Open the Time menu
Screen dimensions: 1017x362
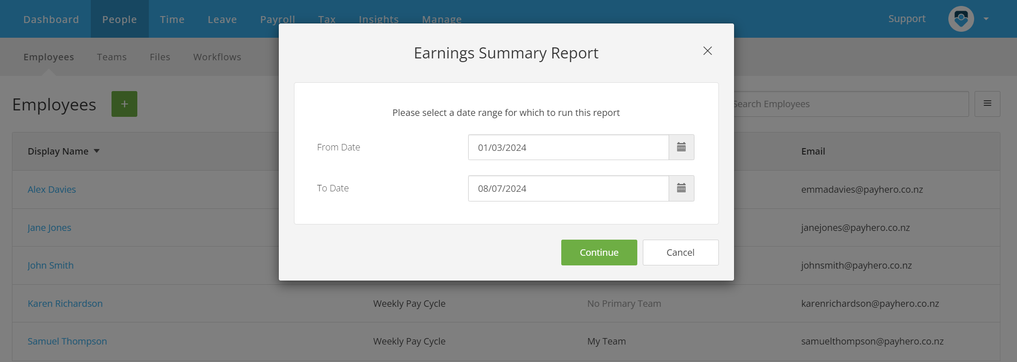tap(172, 19)
